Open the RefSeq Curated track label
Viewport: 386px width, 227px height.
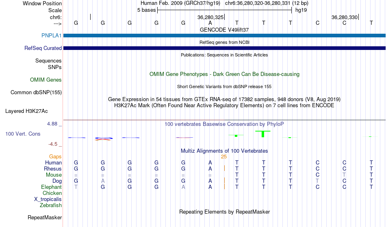click(43, 48)
